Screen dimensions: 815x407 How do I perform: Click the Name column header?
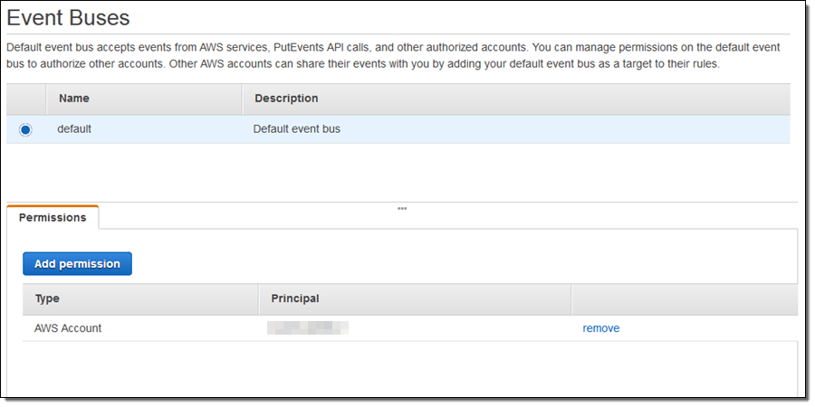tap(73, 99)
